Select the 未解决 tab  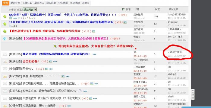86,3
